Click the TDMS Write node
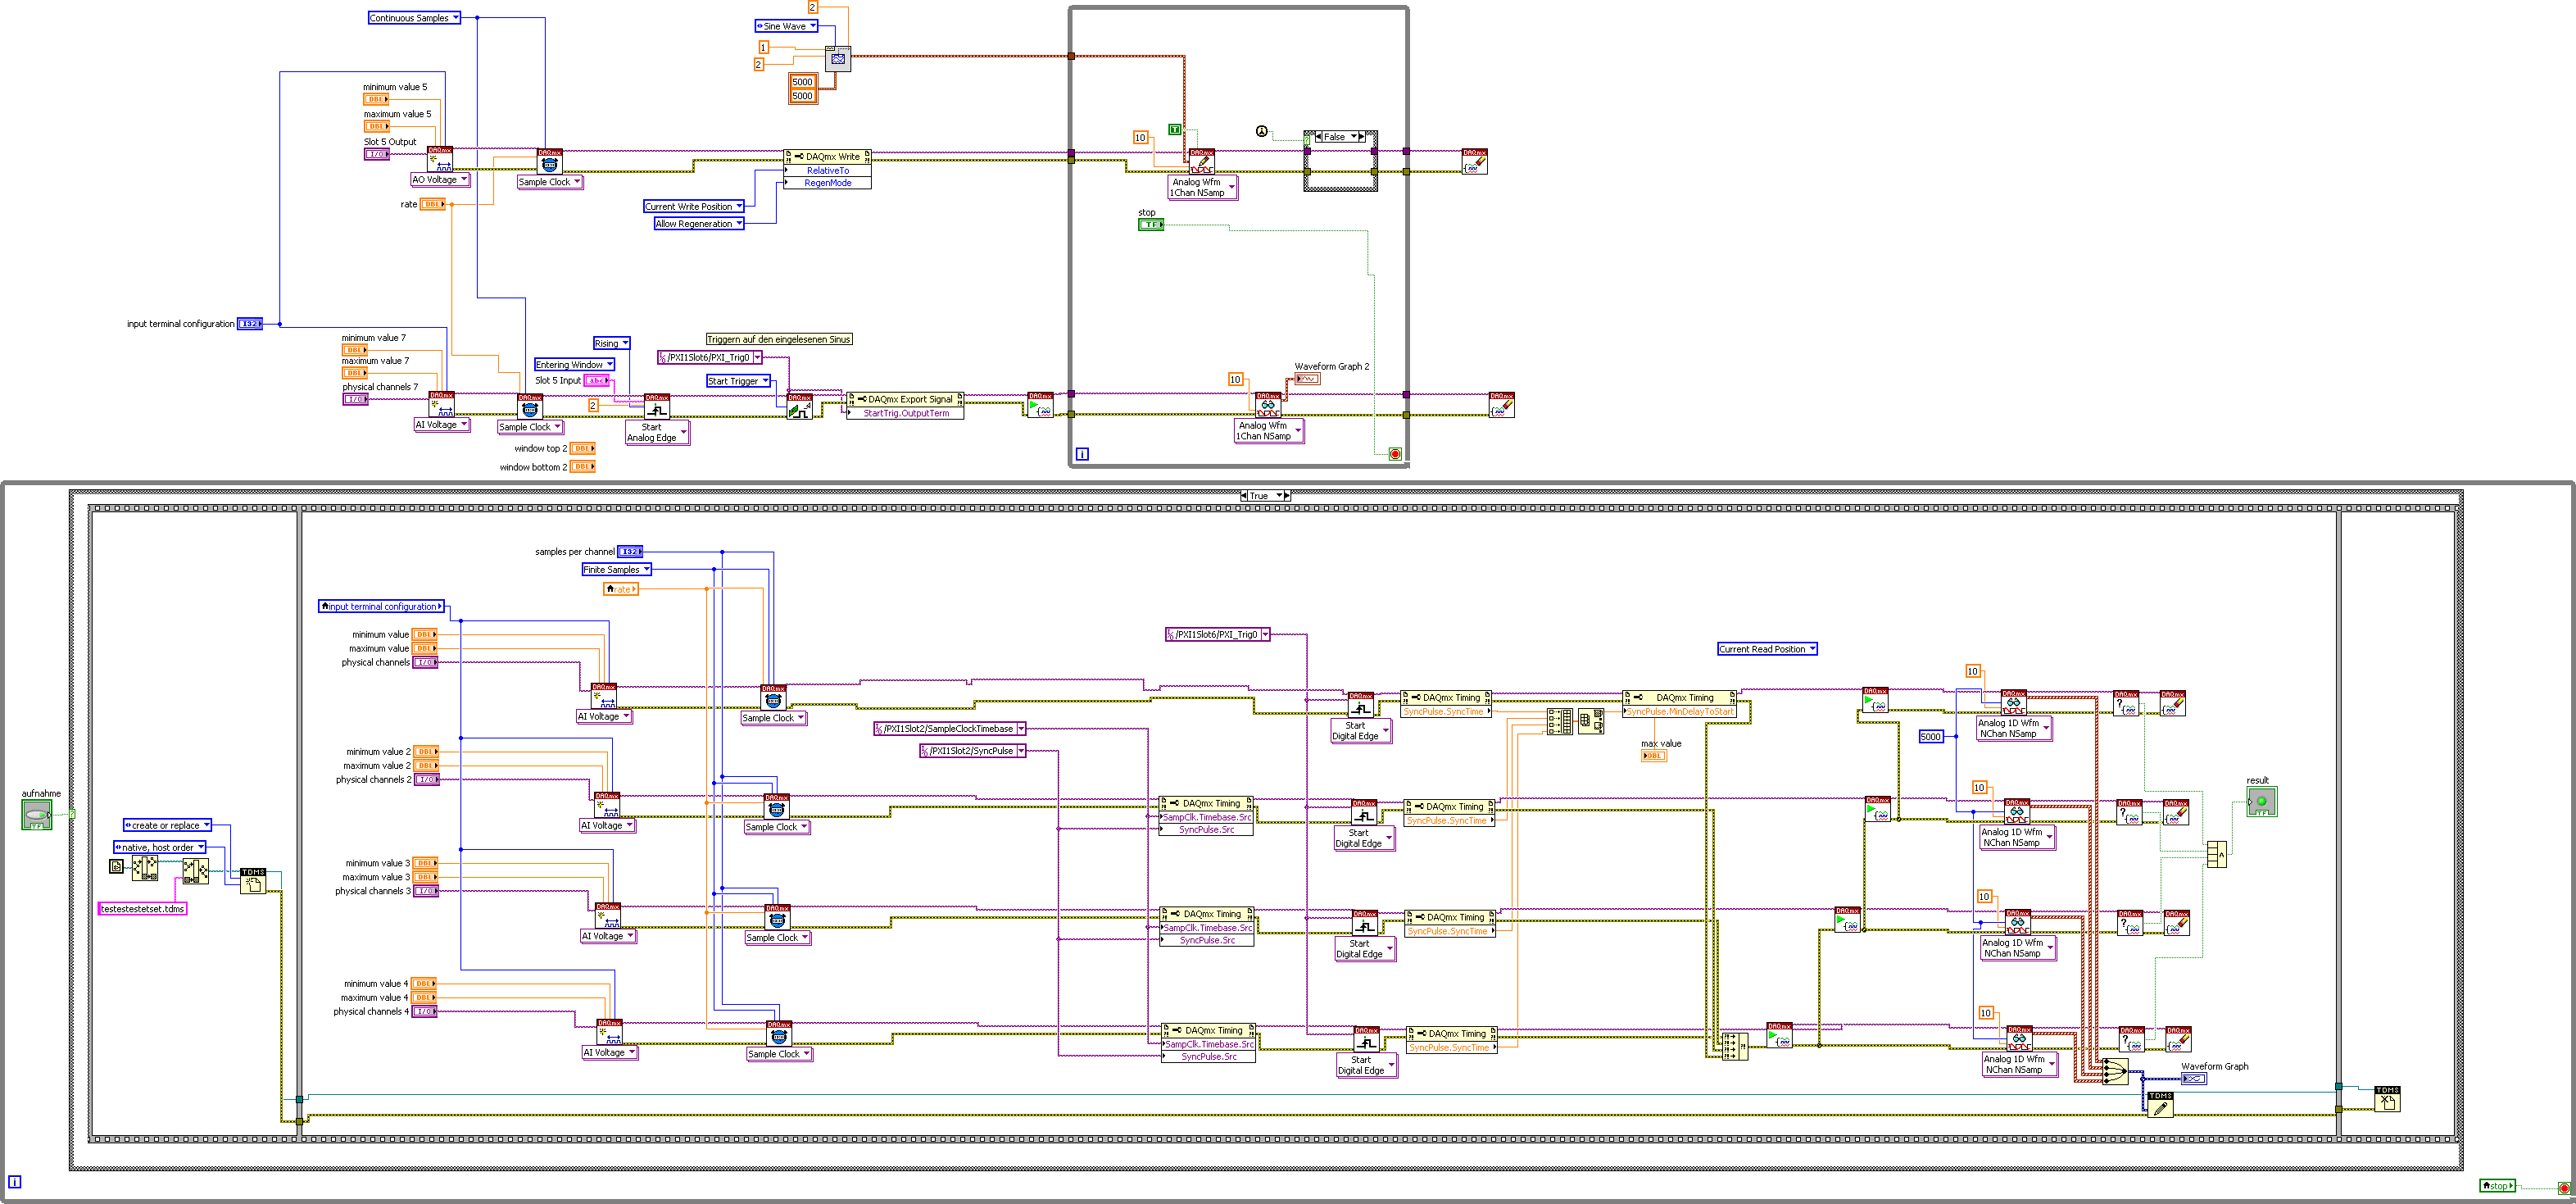The width and height of the screenshot is (2576, 1204). [2160, 1104]
